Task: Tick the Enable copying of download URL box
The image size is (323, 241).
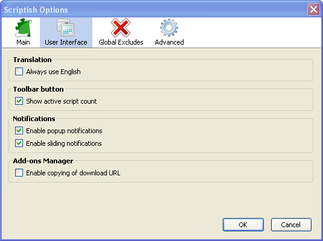Action: tap(19, 173)
